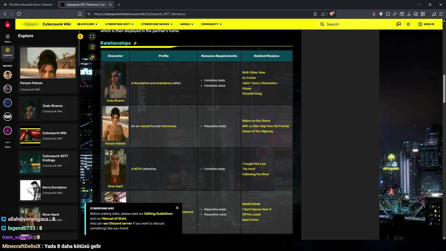Image resolution: width=446 pixels, height=251 pixels.
Task: Open Following the River mission link
Action: [255, 174]
